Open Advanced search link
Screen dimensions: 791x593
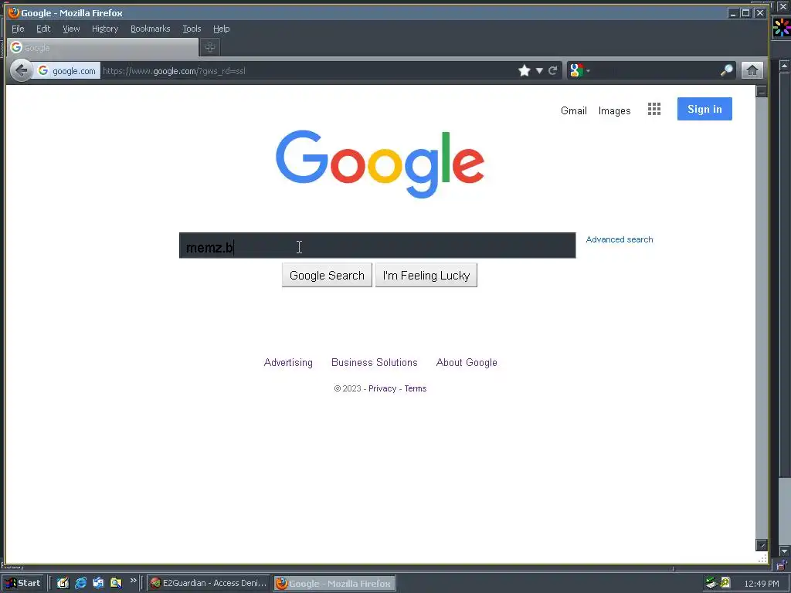619,239
